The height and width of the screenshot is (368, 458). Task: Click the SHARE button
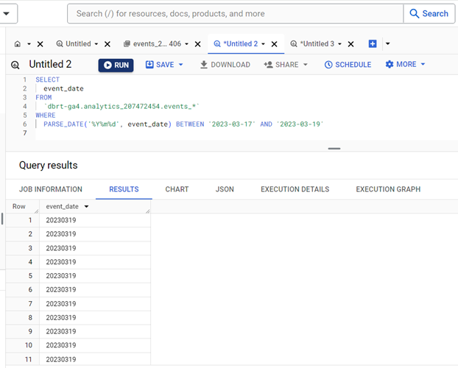[281, 65]
